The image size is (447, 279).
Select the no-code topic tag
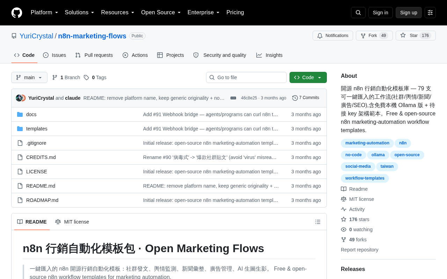pyautogui.click(x=353, y=155)
